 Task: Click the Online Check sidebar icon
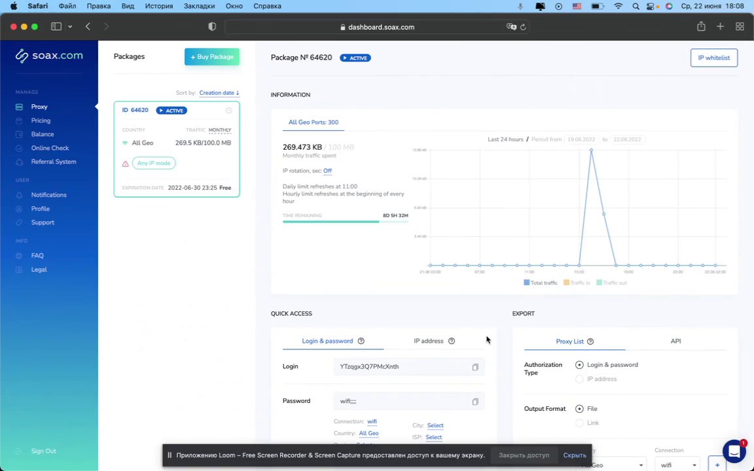tap(19, 148)
